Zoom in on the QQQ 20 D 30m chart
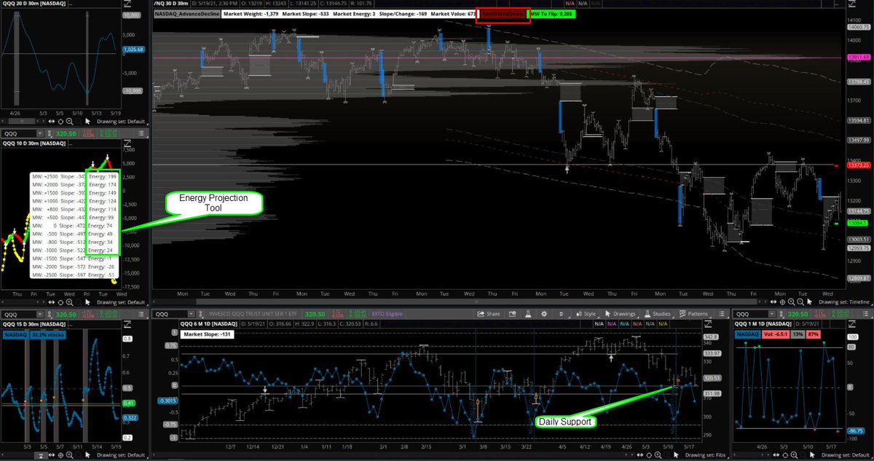Image resolution: width=874 pixels, height=461 pixels. pyautogui.click(x=69, y=121)
